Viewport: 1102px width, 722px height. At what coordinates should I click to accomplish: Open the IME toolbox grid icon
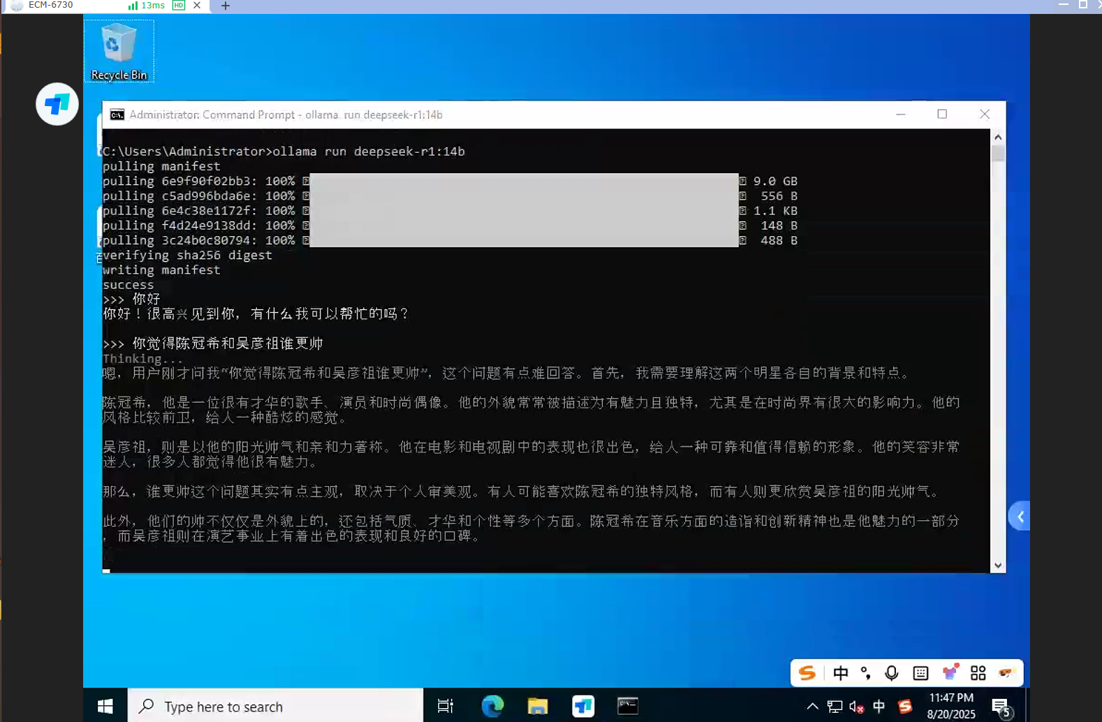tap(978, 672)
